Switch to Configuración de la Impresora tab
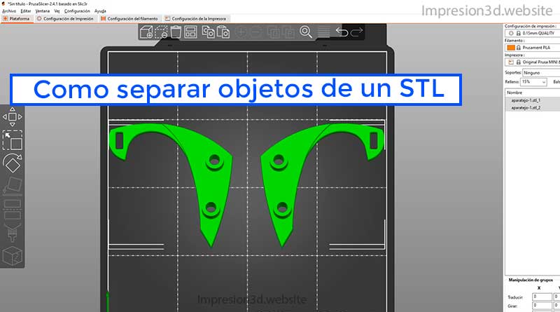The image size is (560, 312). pos(195,19)
